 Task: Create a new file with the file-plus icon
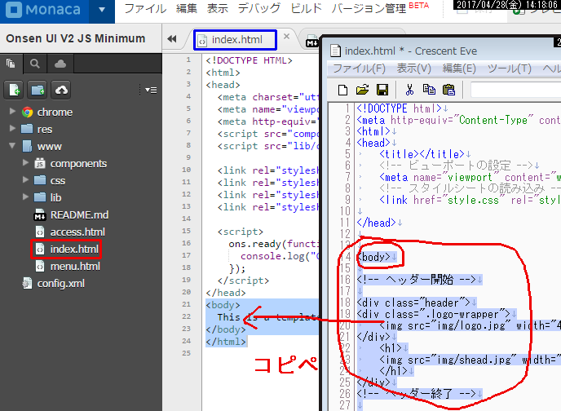click(14, 90)
